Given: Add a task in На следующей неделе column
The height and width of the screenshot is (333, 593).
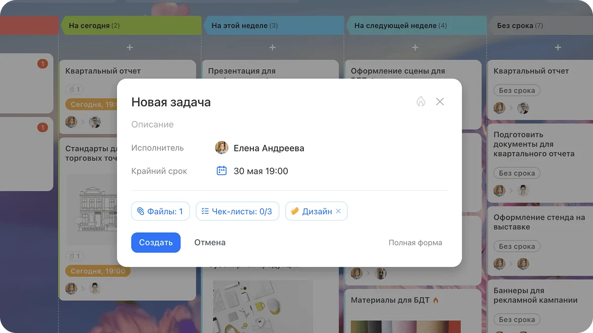Looking at the screenshot, I should (415, 47).
